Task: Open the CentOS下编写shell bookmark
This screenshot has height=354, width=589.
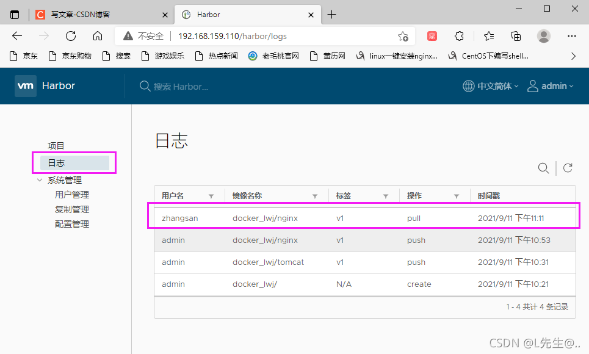Action: coord(488,56)
